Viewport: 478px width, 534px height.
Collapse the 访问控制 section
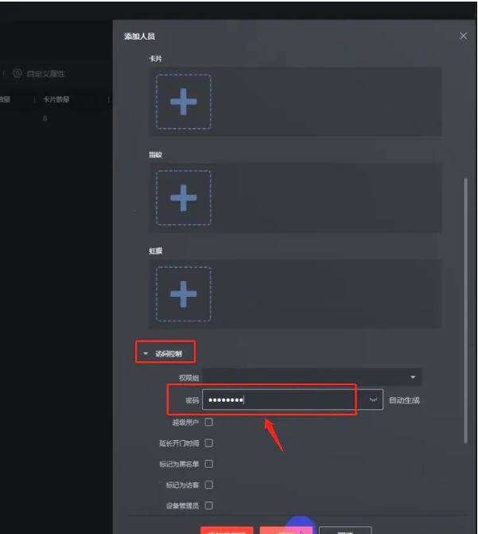[x=146, y=353]
